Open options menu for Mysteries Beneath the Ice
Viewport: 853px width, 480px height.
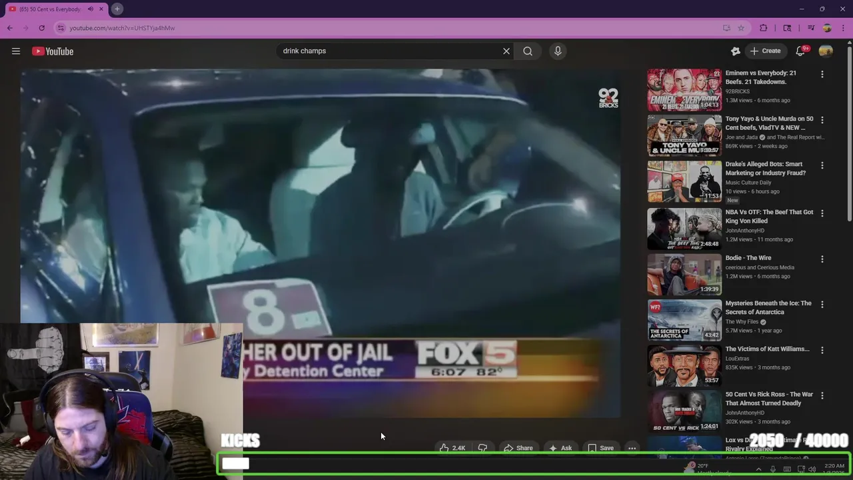(x=822, y=304)
